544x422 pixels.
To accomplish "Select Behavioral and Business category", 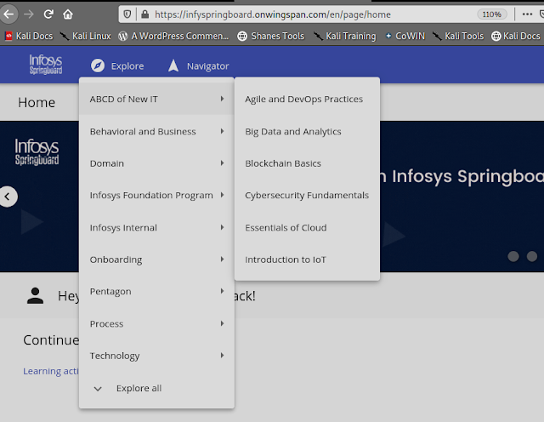I will (x=156, y=131).
